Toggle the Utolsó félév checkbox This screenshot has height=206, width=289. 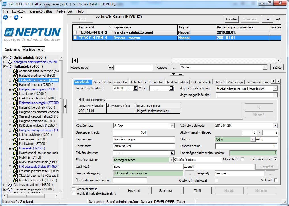tap(243, 159)
